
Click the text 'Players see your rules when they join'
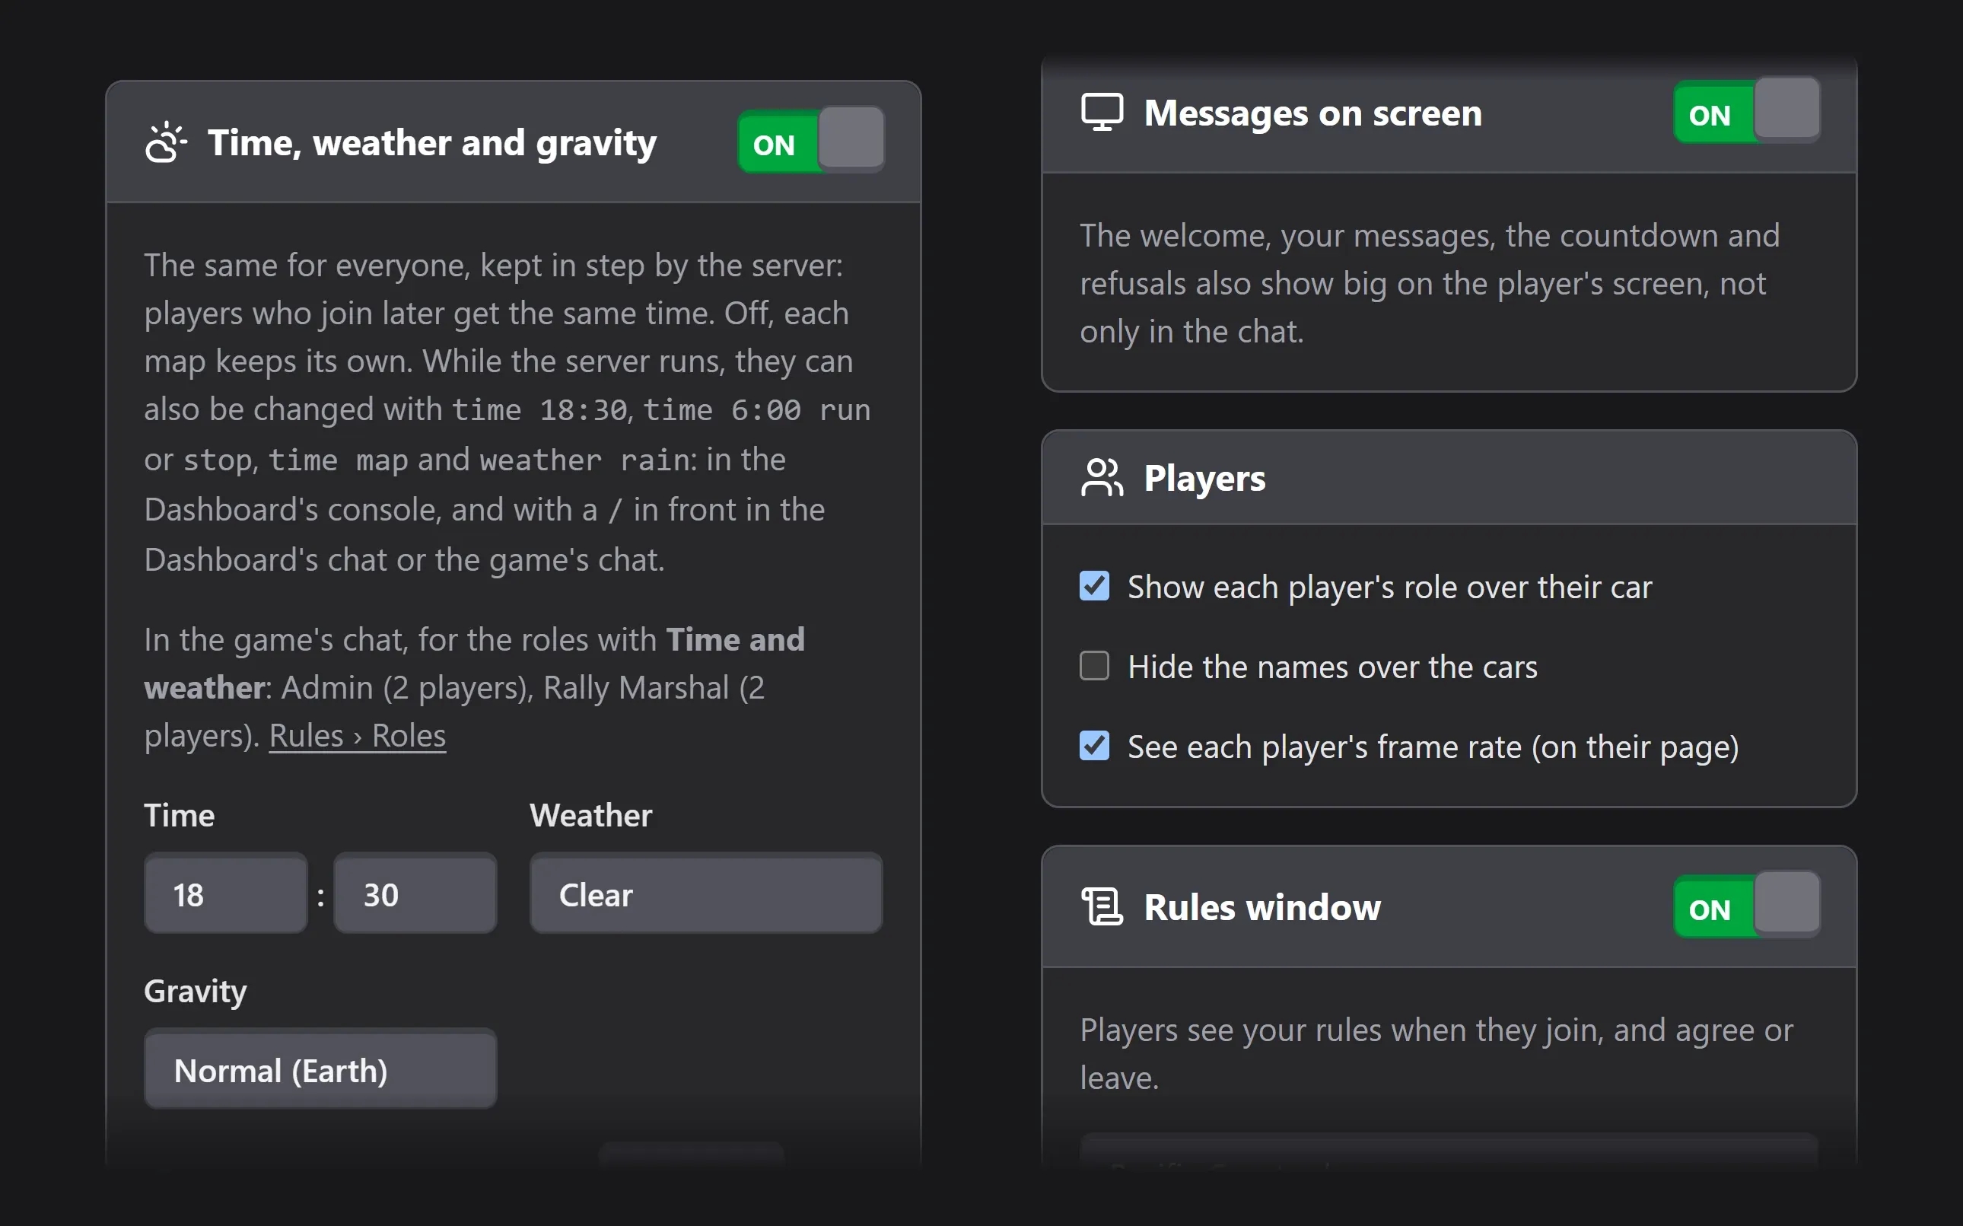(x=1342, y=1030)
